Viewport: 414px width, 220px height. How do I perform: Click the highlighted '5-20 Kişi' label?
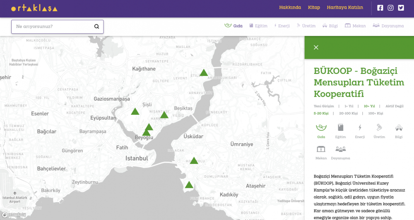(321, 113)
